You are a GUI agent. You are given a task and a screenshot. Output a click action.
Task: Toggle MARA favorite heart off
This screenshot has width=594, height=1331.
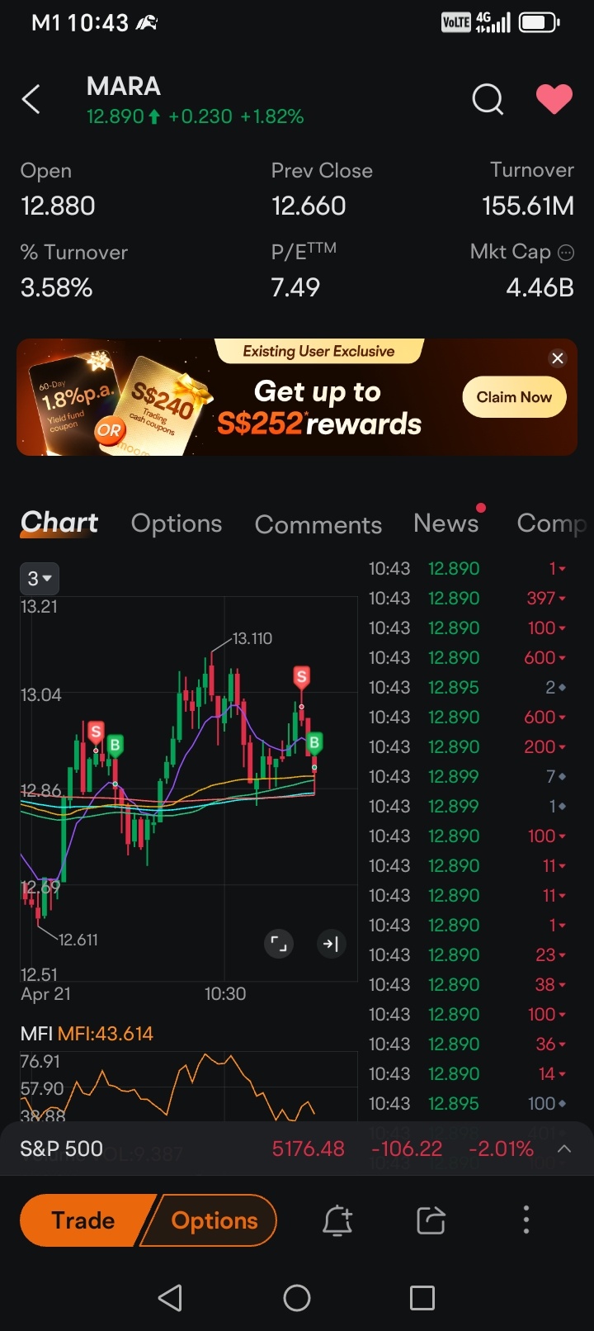pos(554,98)
